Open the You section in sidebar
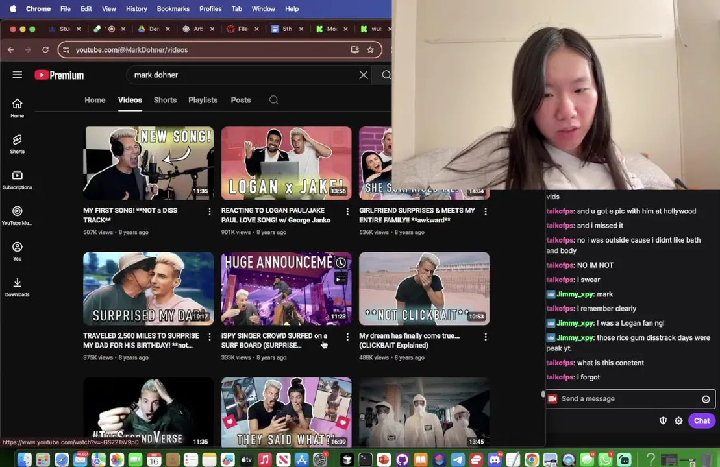 point(18,252)
